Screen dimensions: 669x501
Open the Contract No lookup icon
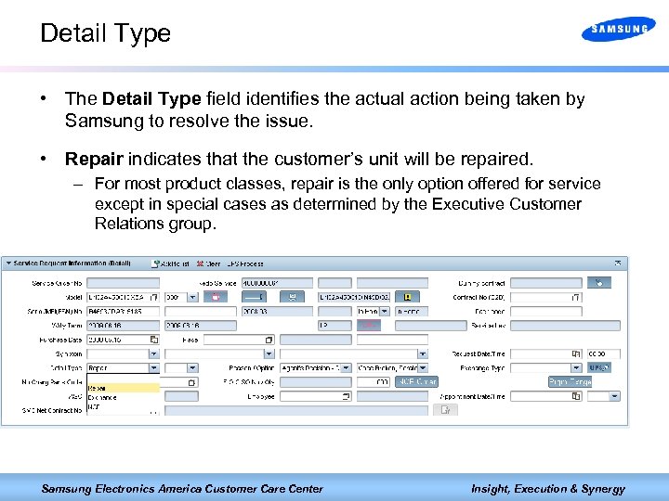[575, 297]
